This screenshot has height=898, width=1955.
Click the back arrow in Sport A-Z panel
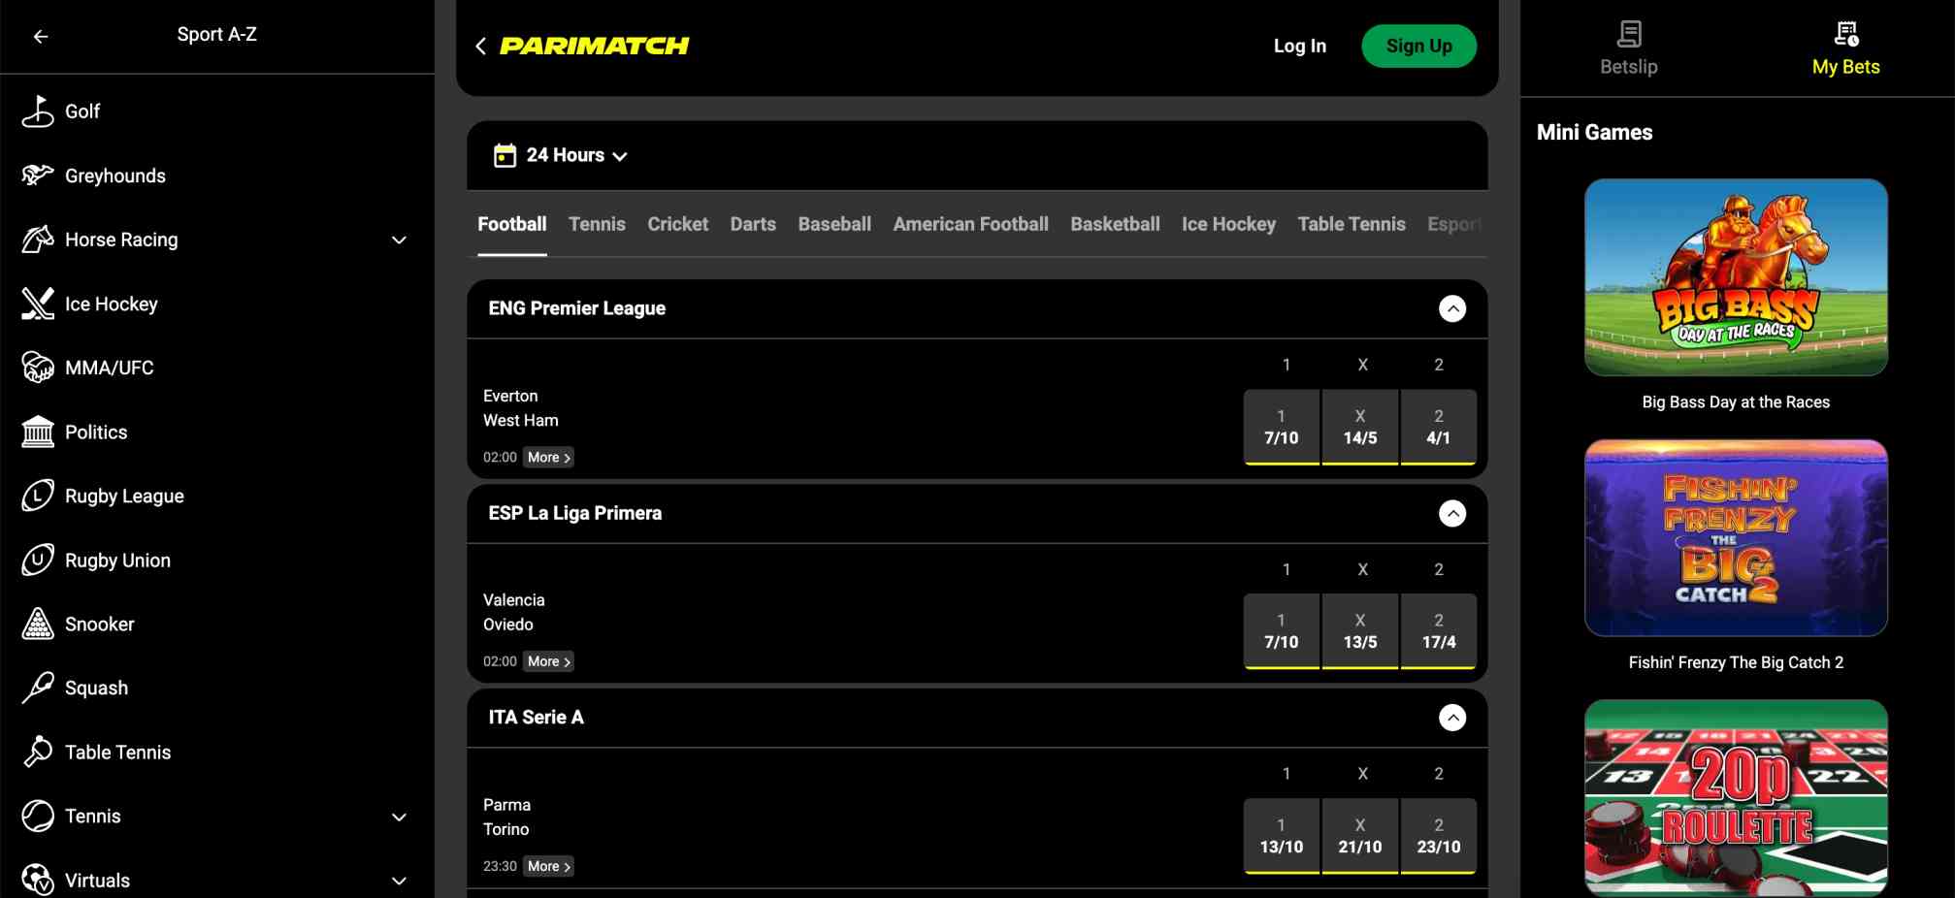tap(40, 36)
